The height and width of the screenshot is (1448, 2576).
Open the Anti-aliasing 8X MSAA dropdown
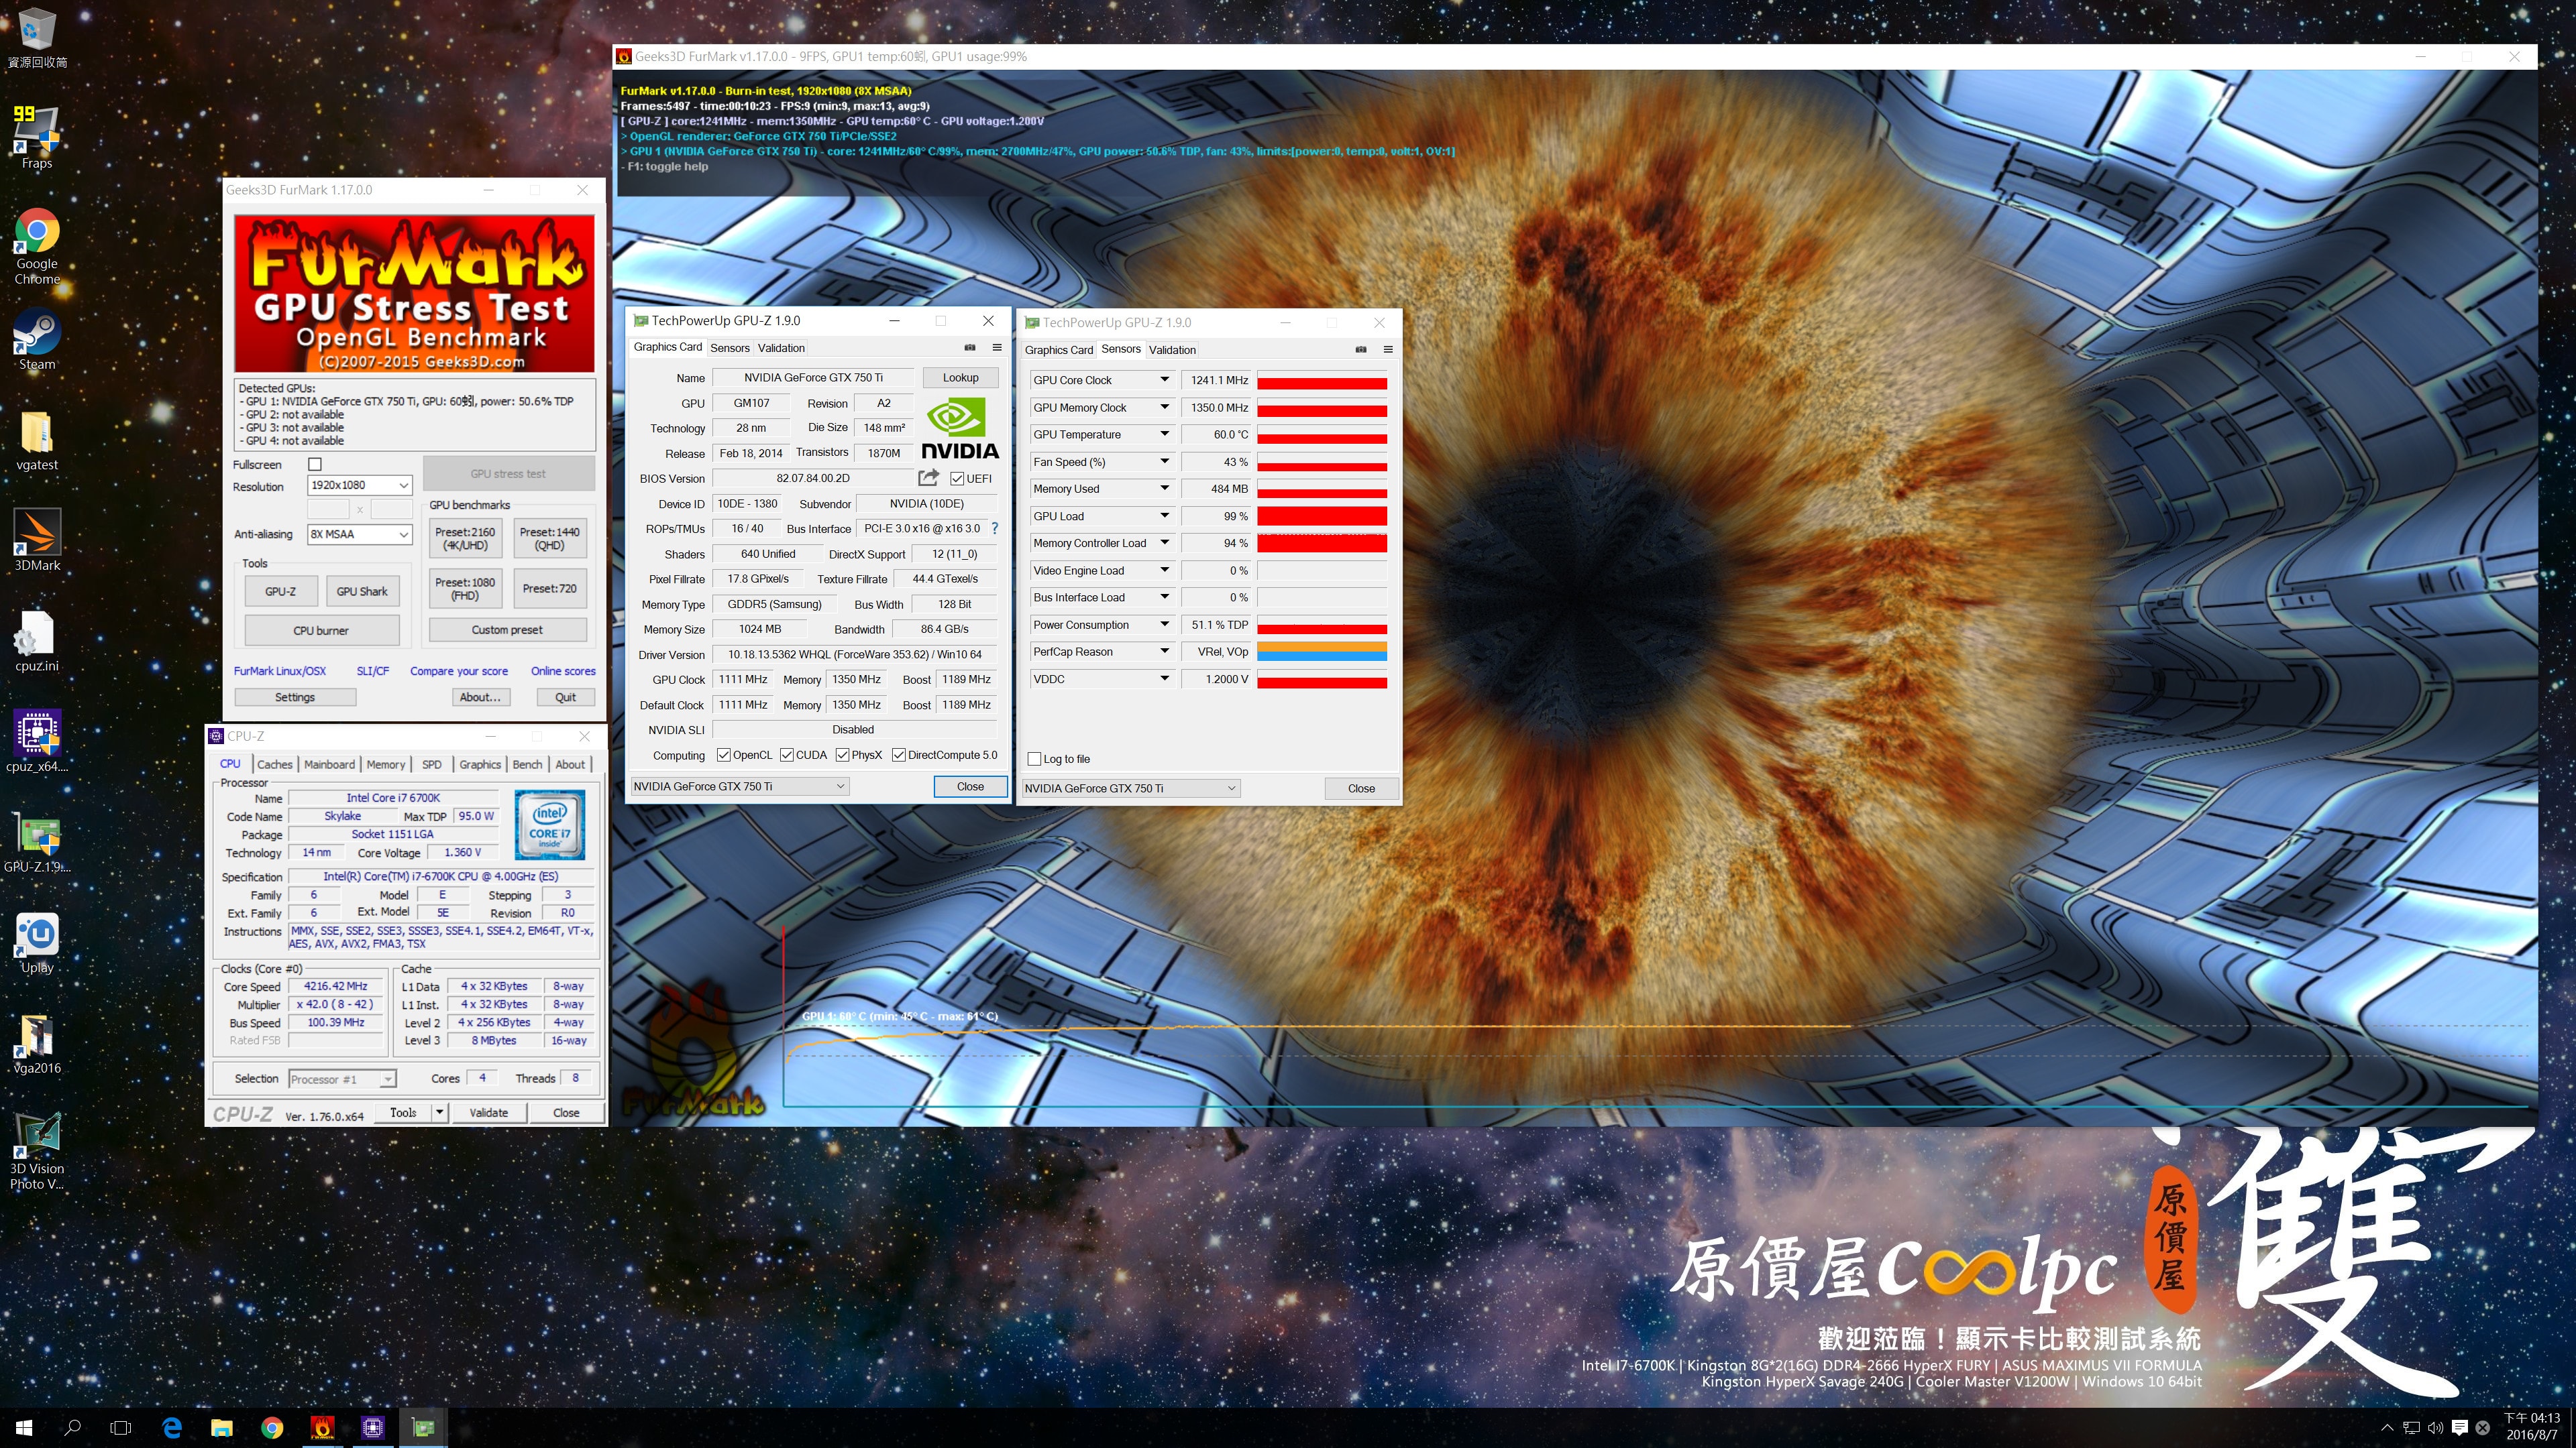pos(360,535)
